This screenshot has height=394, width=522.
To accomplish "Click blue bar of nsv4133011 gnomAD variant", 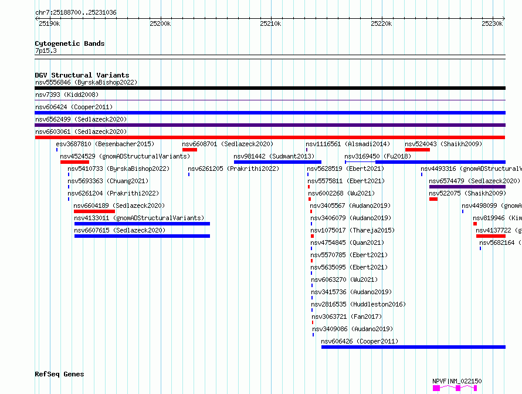I will [142, 224].
